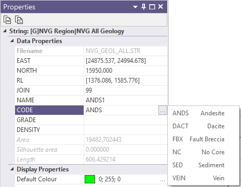
Task: Close the Properties panel
Action: pos(160,7)
